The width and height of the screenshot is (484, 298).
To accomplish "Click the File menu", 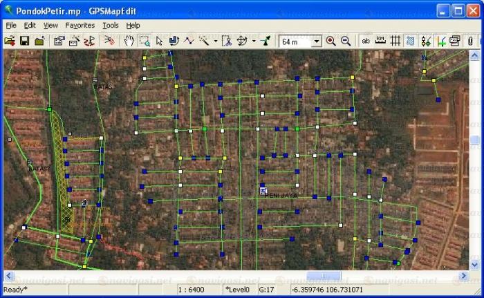I will 11,25.
